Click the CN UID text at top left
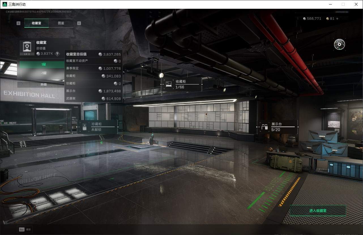 (39, 12)
